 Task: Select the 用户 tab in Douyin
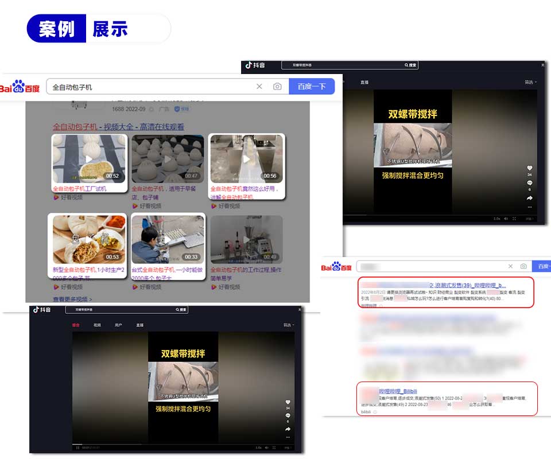118,325
